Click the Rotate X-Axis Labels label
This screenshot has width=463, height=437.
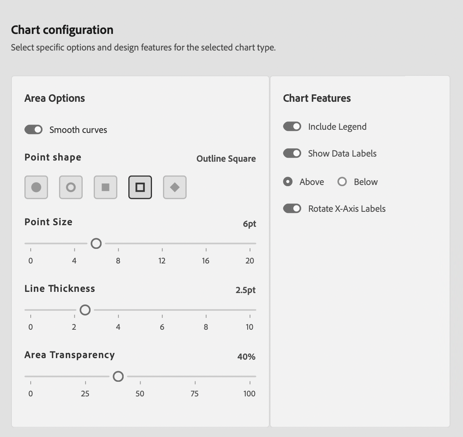(347, 209)
